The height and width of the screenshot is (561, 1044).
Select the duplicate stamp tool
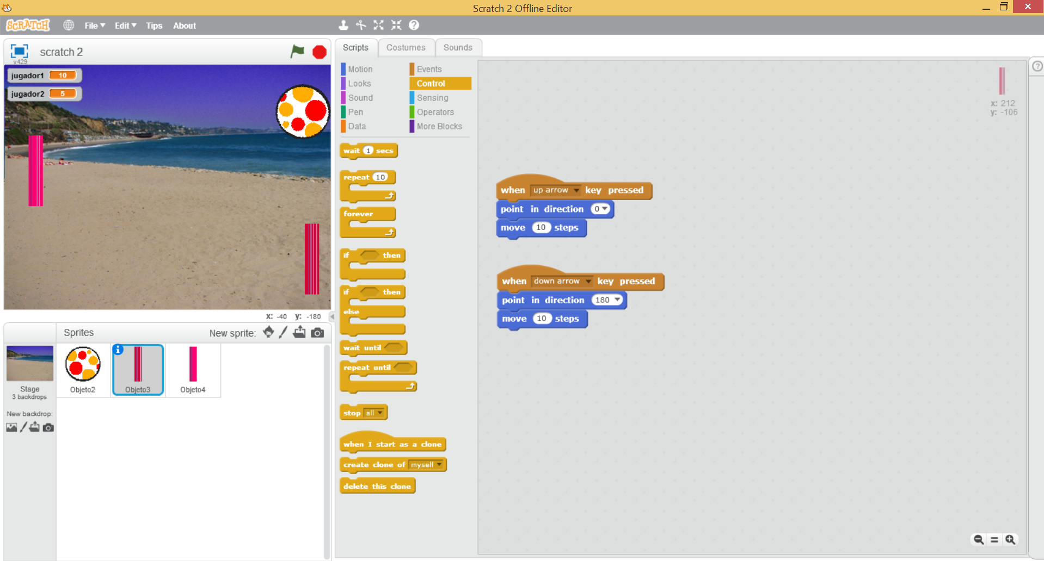click(343, 25)
